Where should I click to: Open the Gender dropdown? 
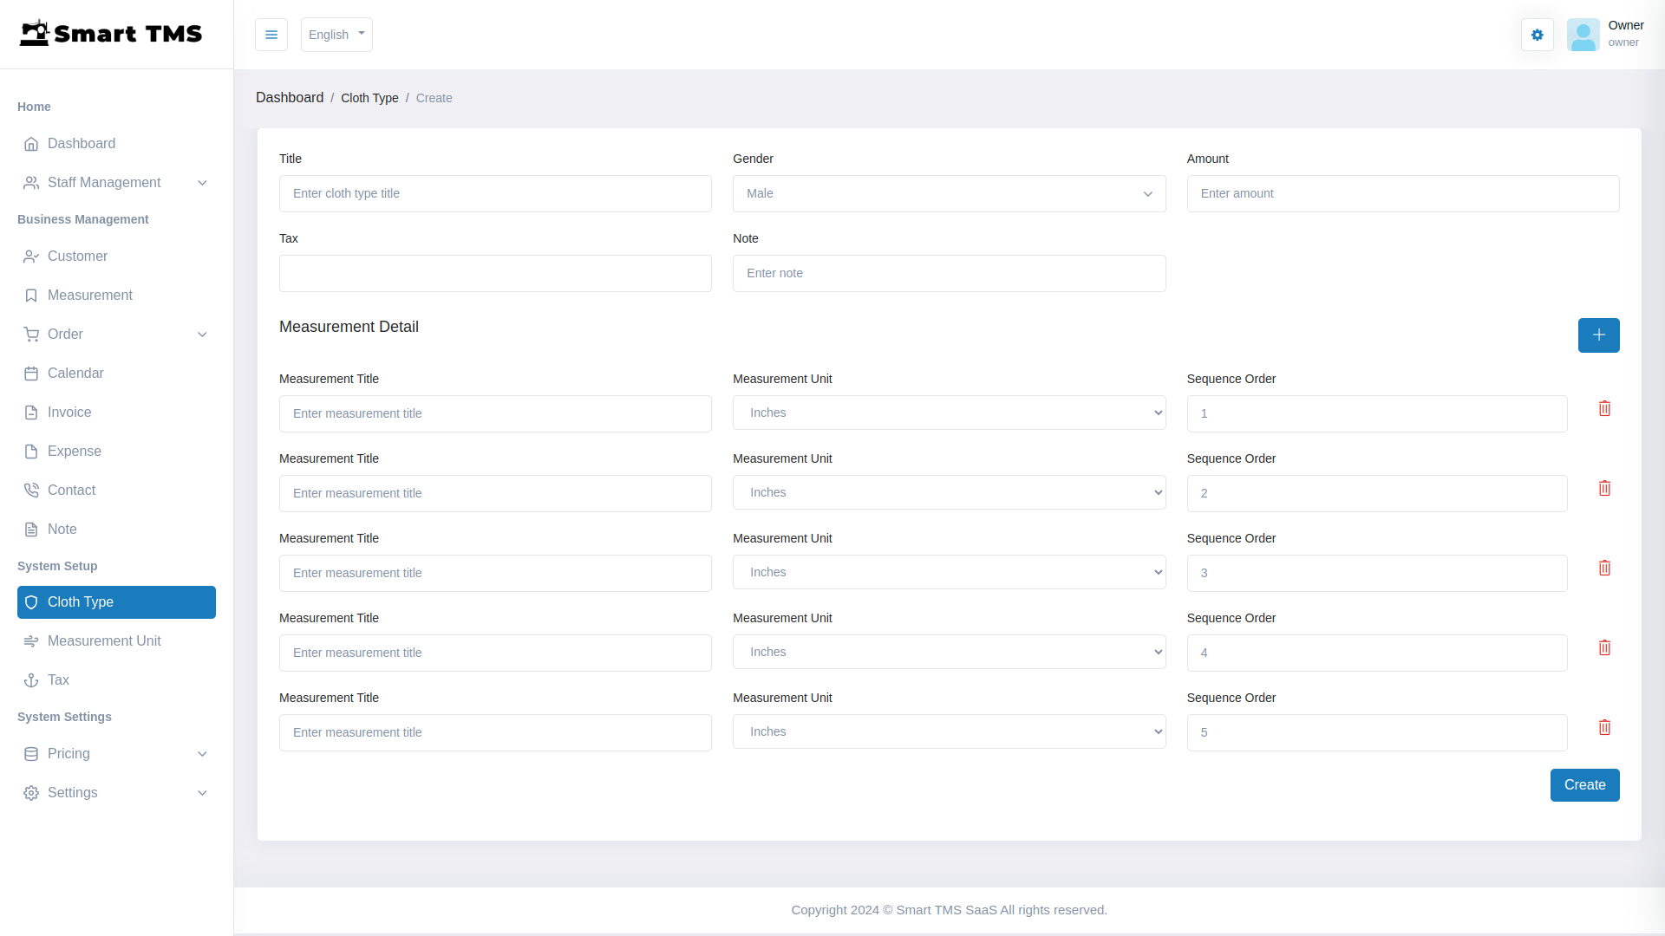(x=950, y=193)
